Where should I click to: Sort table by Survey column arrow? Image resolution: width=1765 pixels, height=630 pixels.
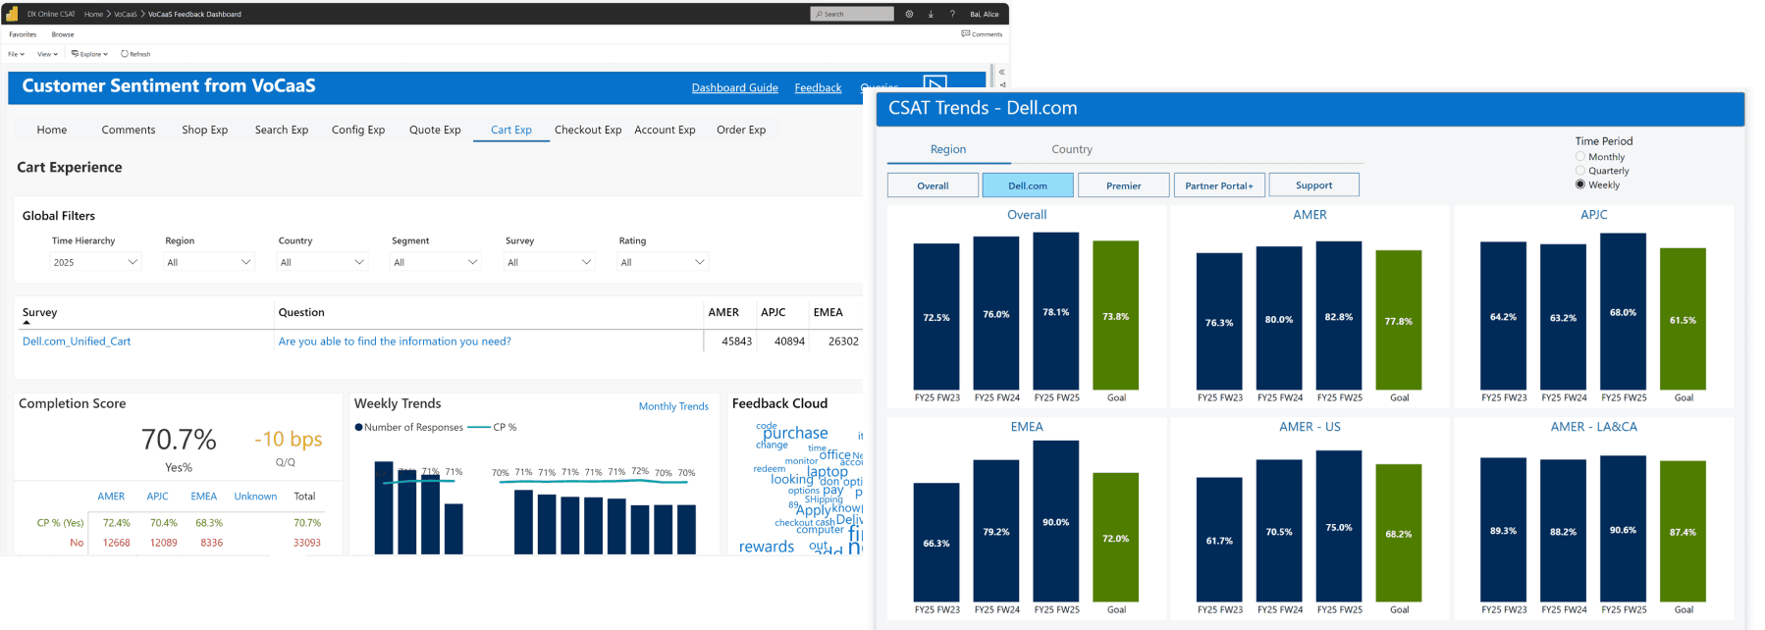click(27, 322)
